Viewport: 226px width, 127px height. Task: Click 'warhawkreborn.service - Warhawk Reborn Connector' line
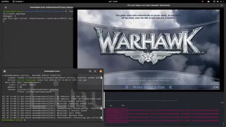coord(32,75)
